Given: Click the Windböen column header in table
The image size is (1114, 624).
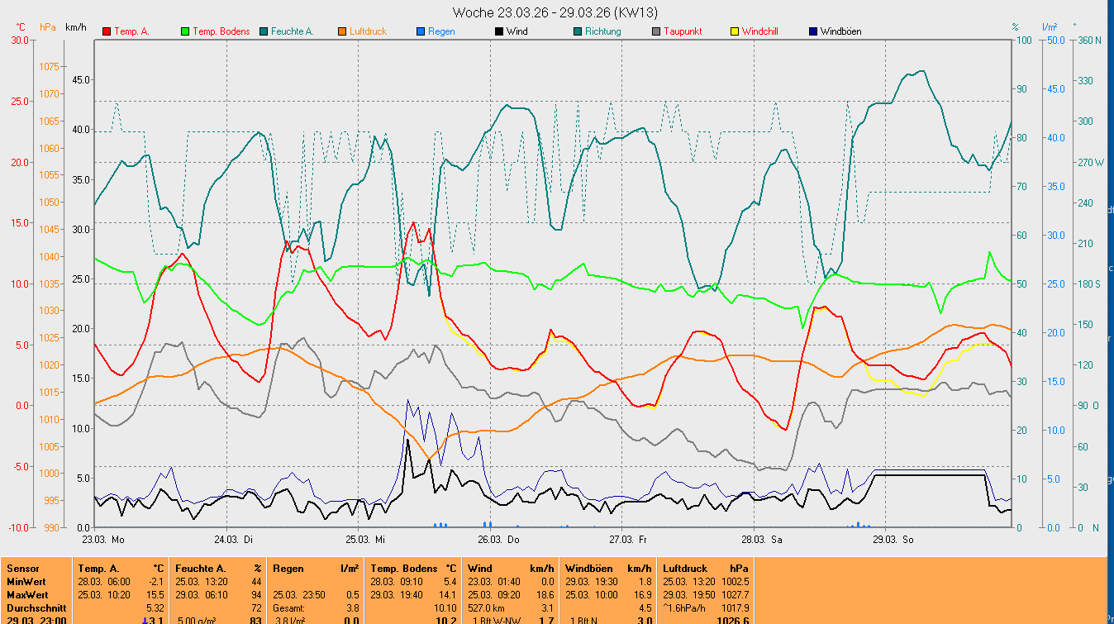Looking at the screenshot, I should [587, 569].
